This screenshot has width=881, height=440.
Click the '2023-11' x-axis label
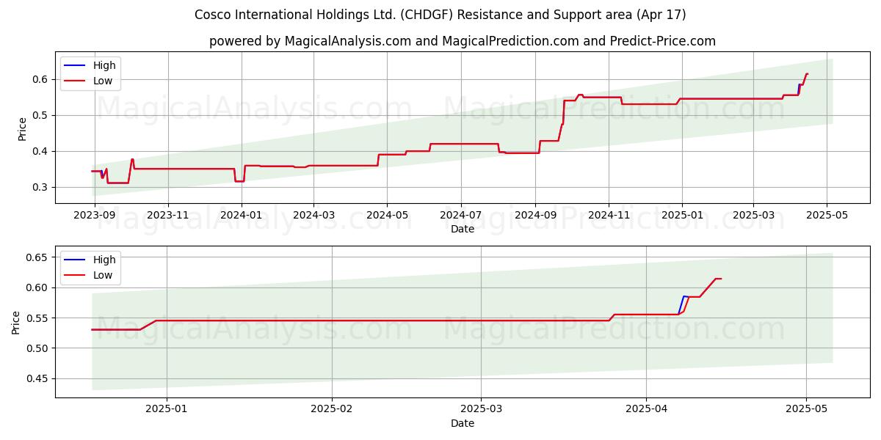168,215
